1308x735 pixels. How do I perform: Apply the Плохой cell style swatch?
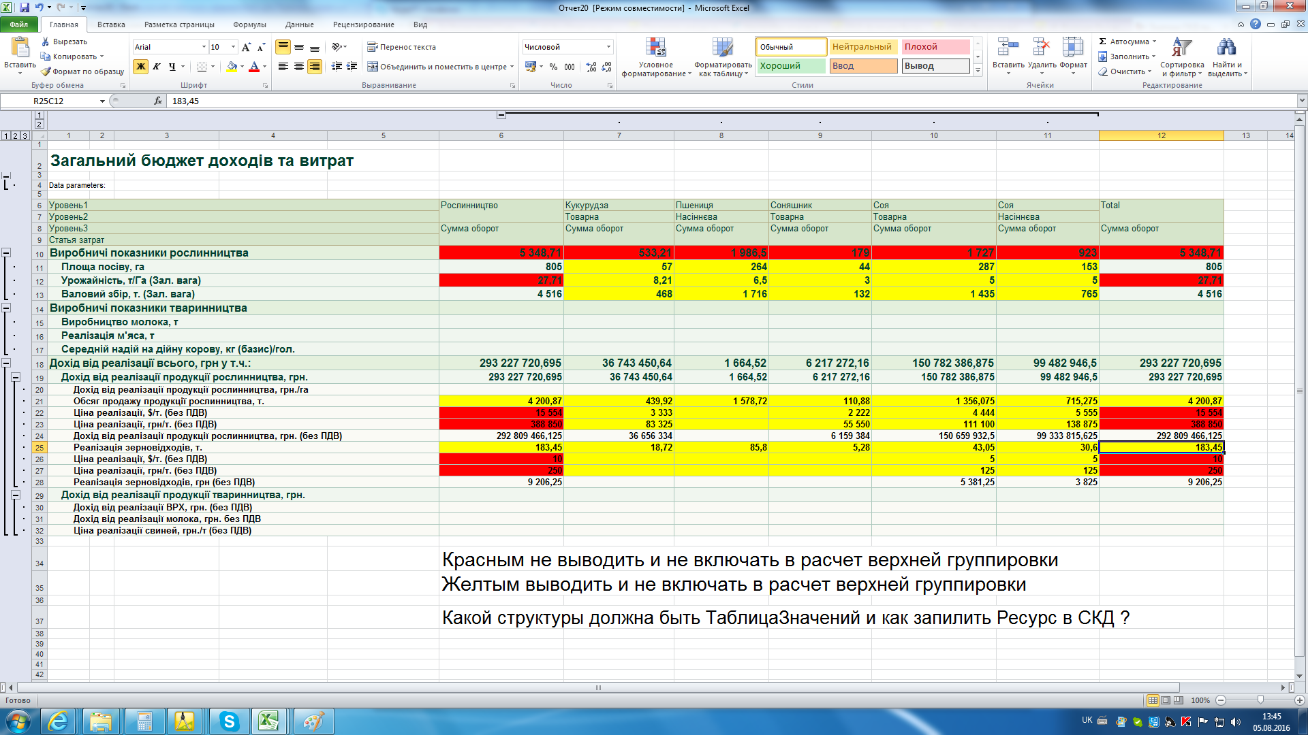(x=935, y=47)
